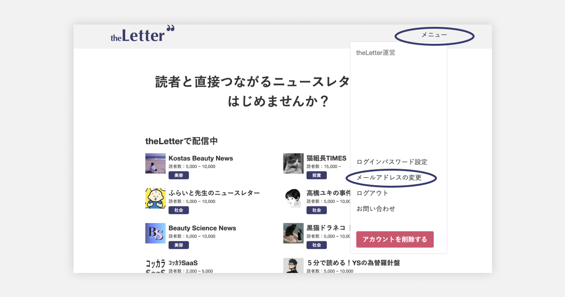Choose メールアドレスの変更
The height and width of the screenshot is (297, 565).
389,178
